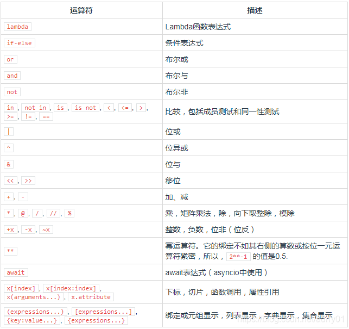This screenshot has width=349, height=329.
Task: Click the '<<' shift operator tag
Action: 10,181
